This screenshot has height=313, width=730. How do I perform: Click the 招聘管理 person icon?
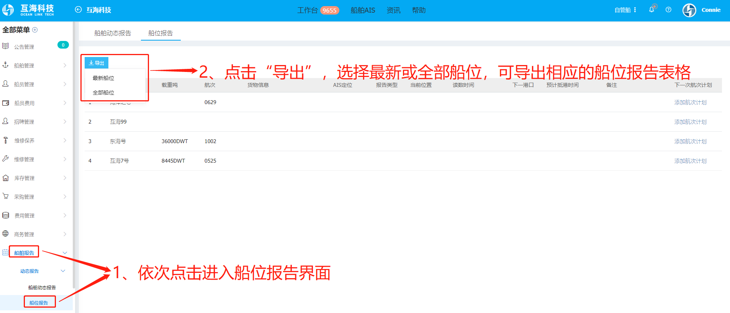pos(5,121)
